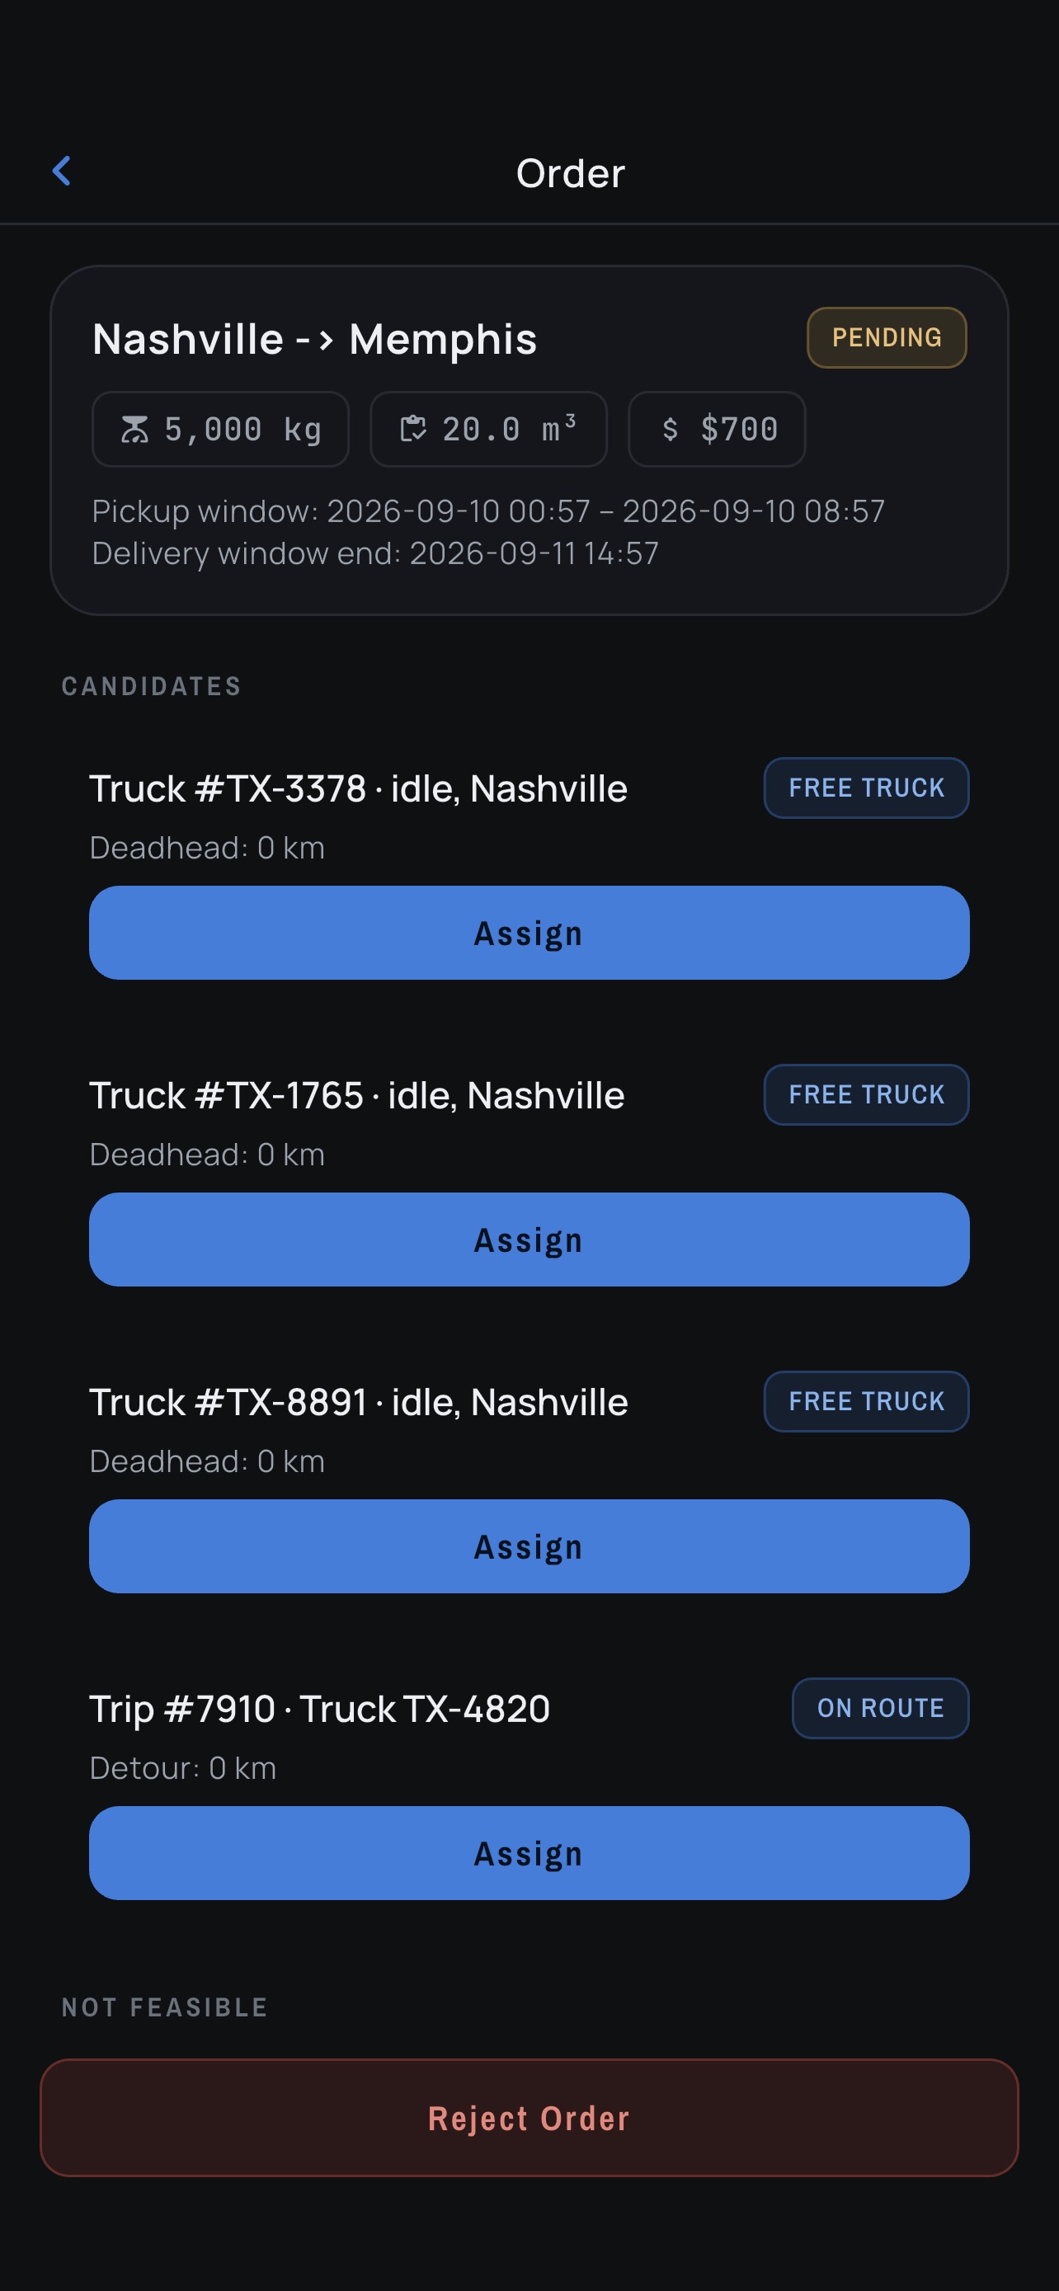This screenshot has width=1059, height=2291.
Task: Tap the back chevron icon
Action: pyautogui.click(x=61, y=172)
